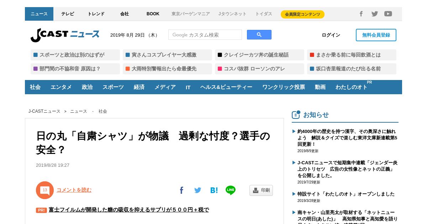Screen dimensions: 427x224
Task: Click the article headline 日の丸「自粛シャツ」が物議
Action: 153,143
